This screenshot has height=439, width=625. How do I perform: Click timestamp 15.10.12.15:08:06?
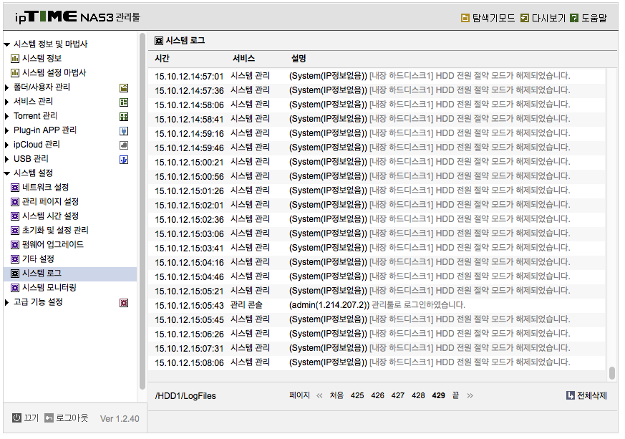(189, 363)
